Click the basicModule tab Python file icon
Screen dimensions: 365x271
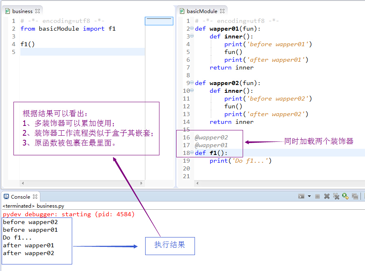click(182, 11)
